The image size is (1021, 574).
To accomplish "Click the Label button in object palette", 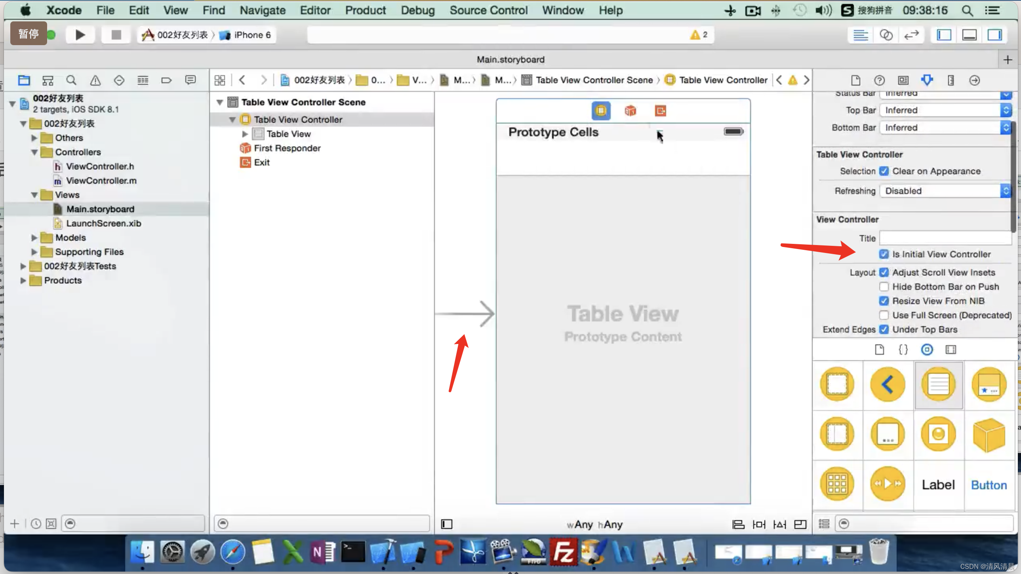I will click(938, 484).
